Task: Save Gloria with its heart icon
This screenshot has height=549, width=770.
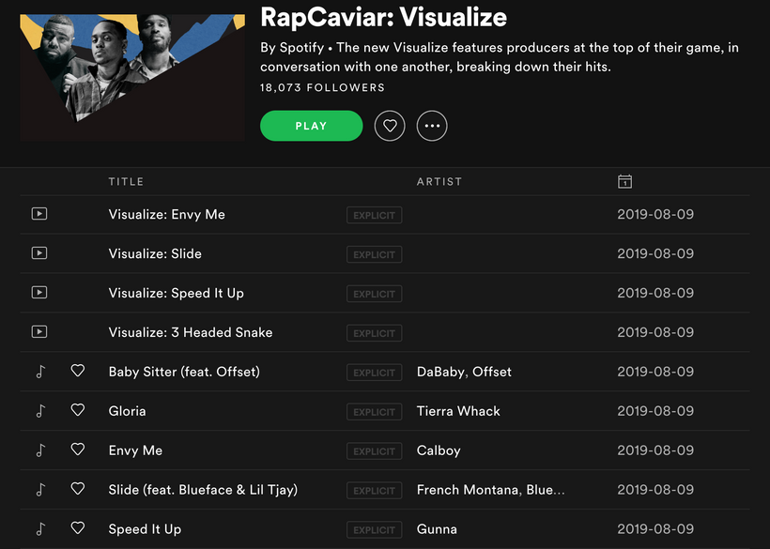Action: click(x=78, y=410)
